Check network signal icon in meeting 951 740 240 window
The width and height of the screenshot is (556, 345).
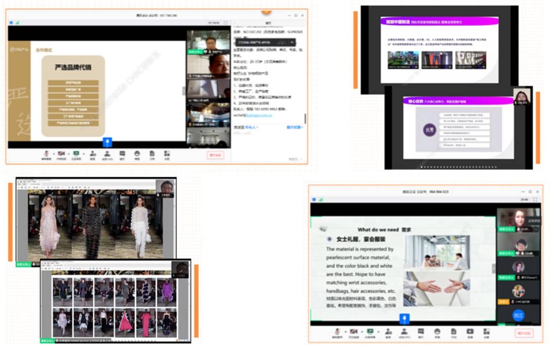(17, 23)
